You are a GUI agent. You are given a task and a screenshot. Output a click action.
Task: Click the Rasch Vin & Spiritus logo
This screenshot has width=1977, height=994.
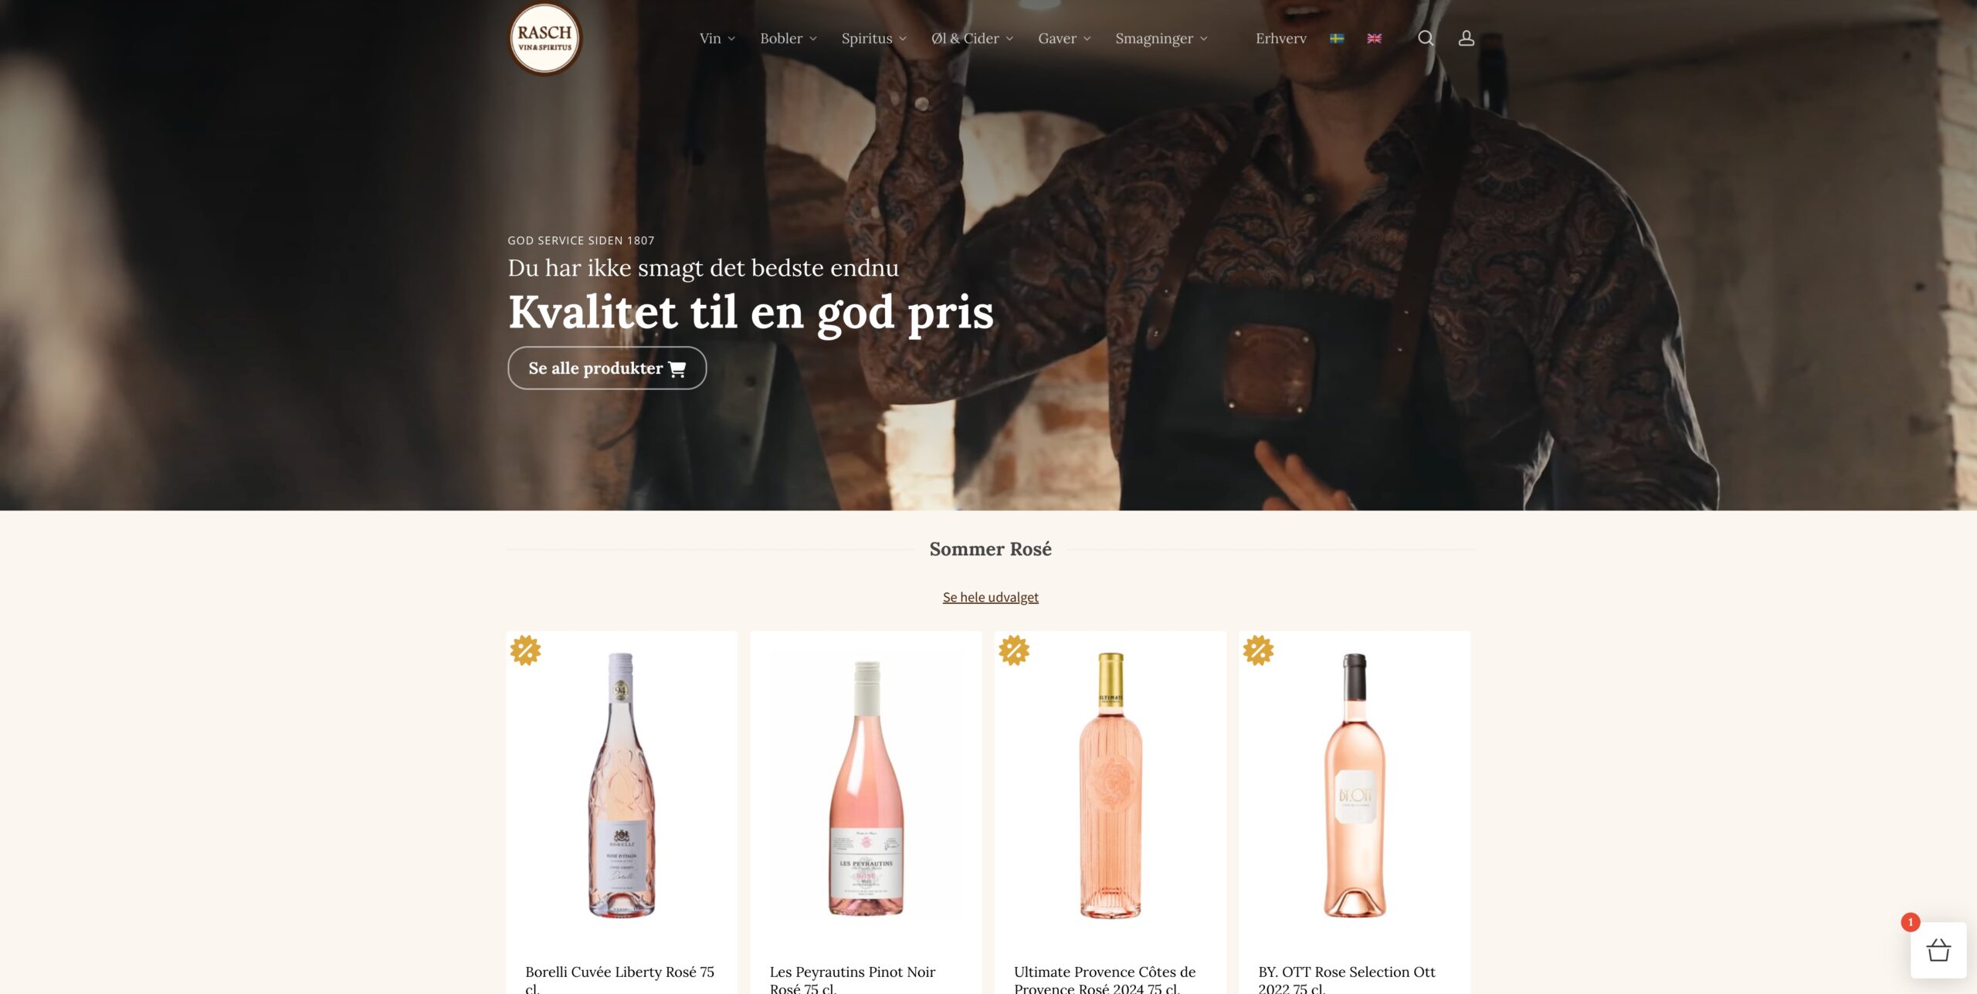point(544,39)
